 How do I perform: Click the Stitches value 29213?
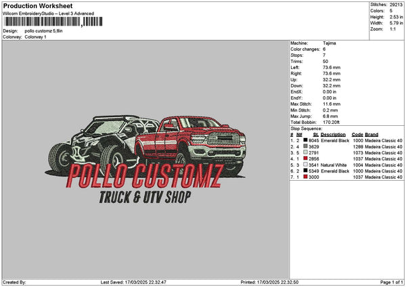[x=396, y=5]
